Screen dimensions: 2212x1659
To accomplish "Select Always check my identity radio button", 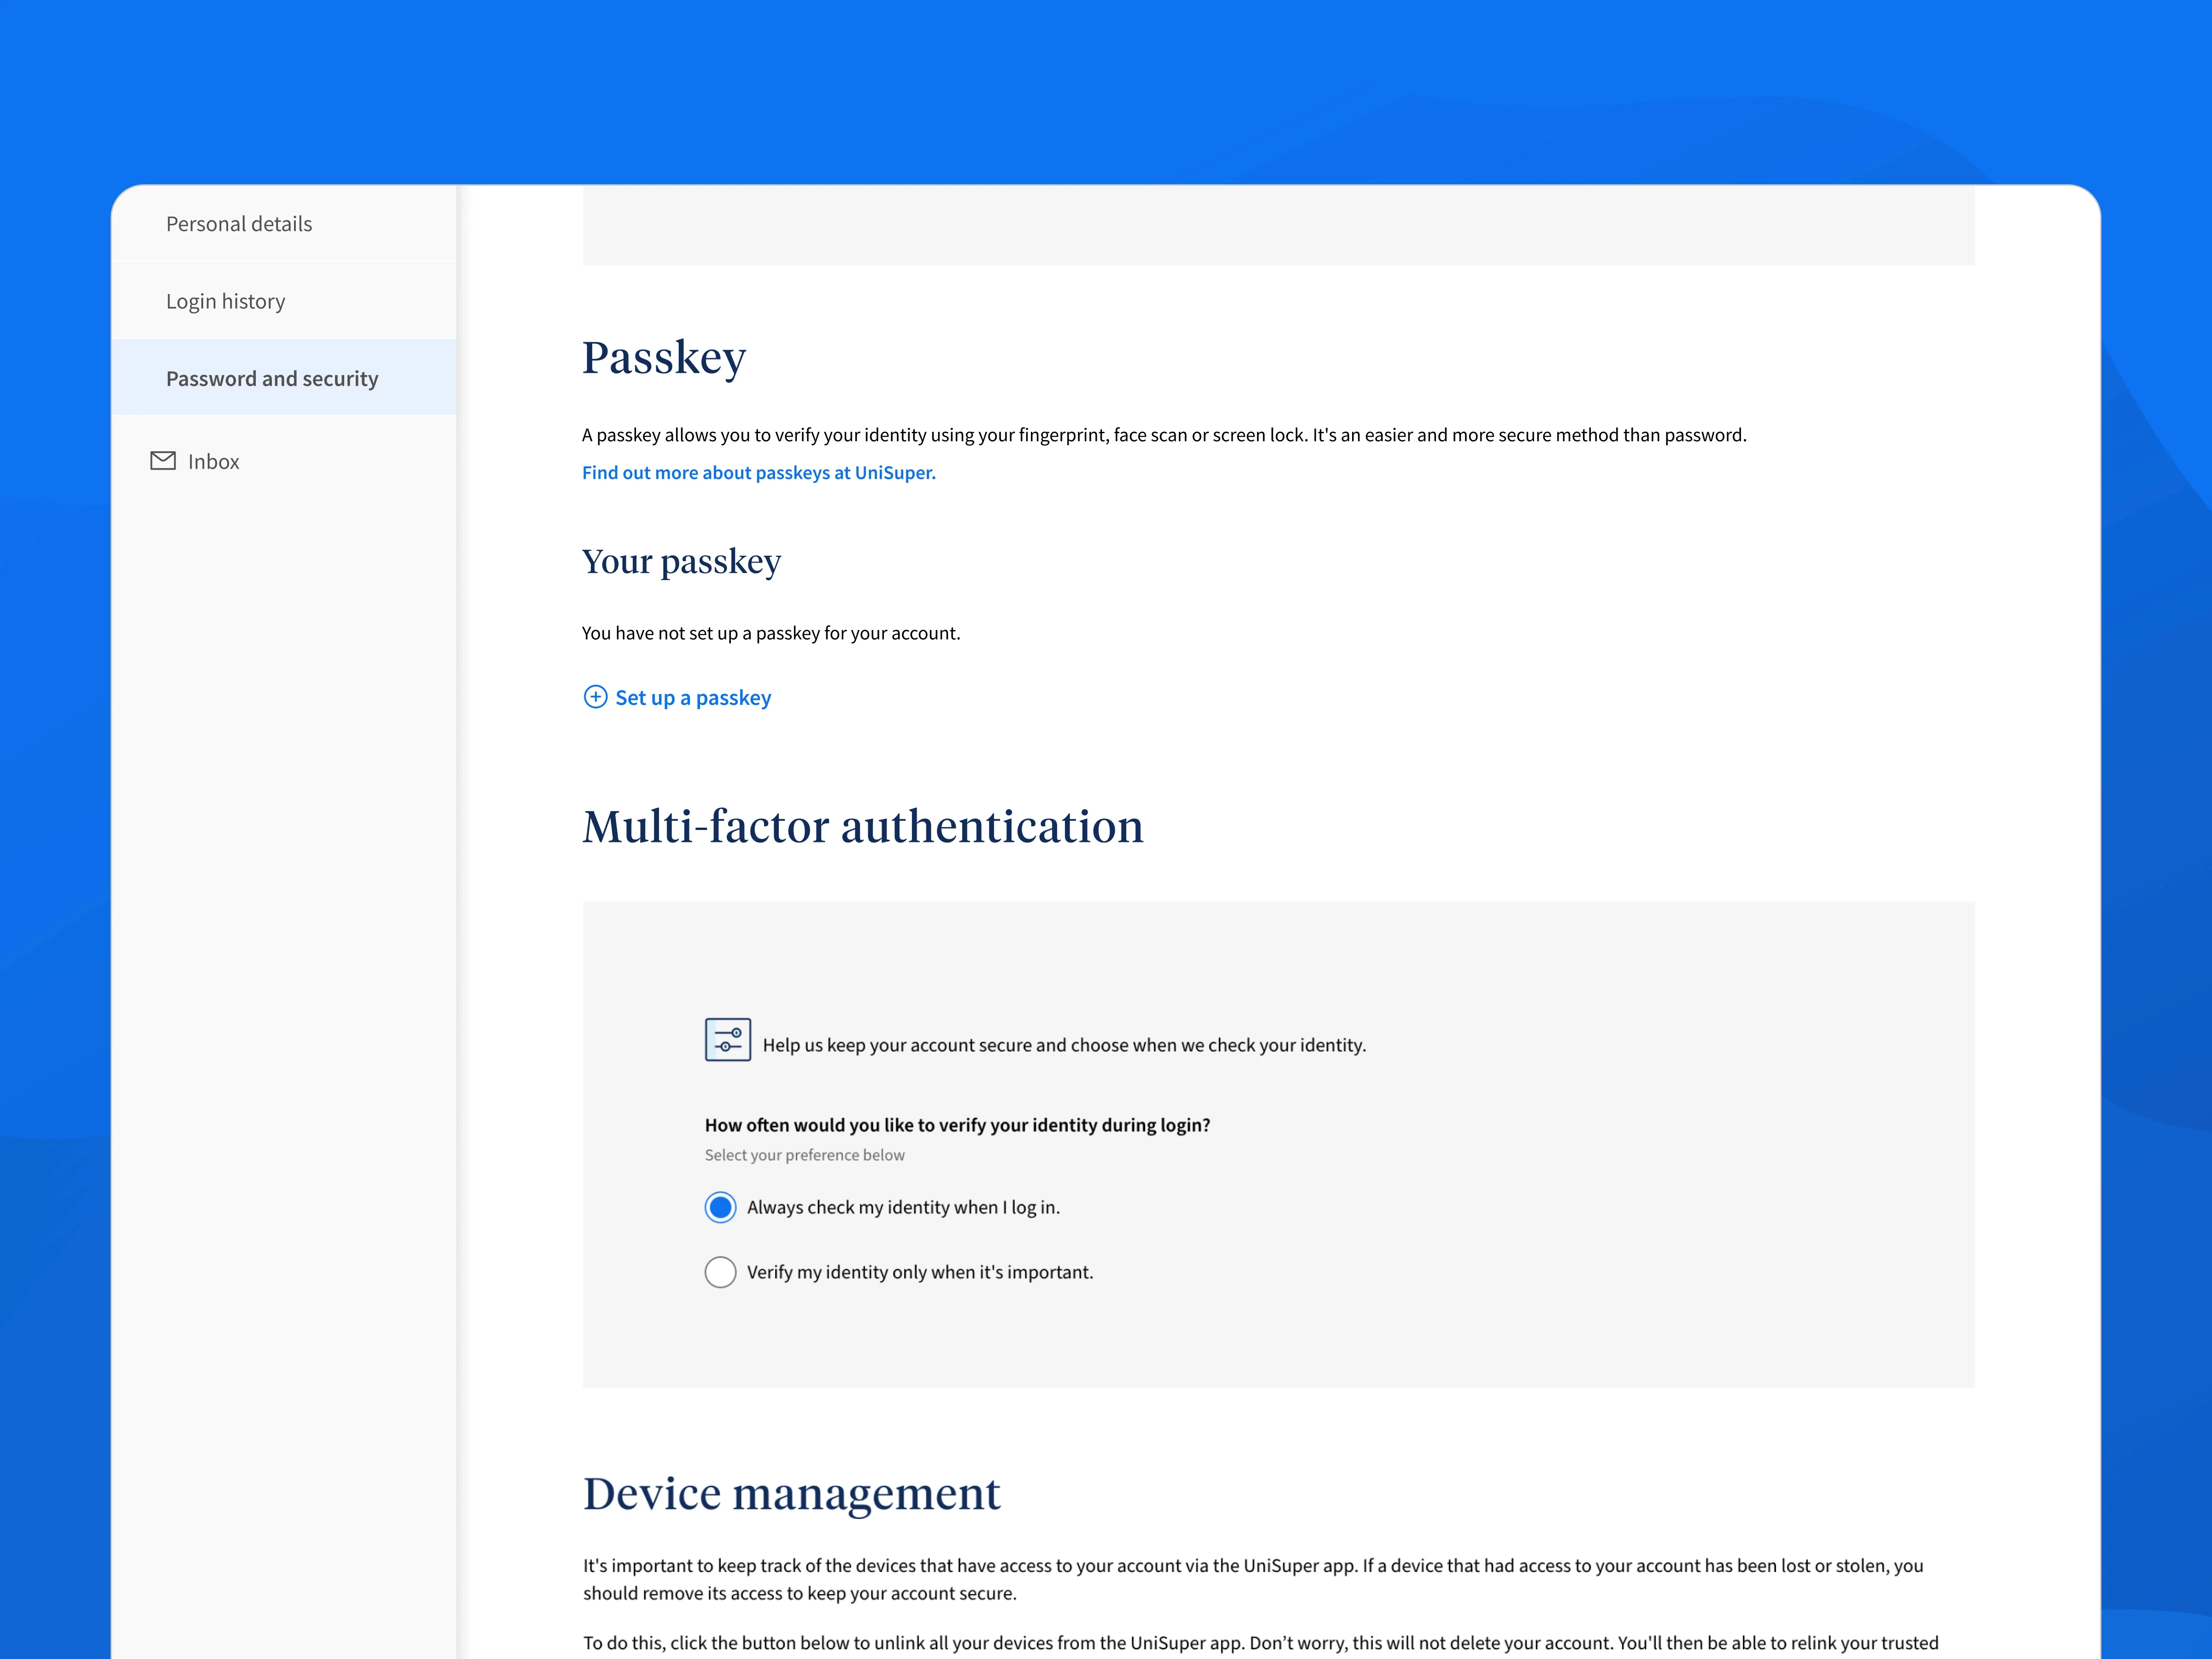I will point(720,1207).
